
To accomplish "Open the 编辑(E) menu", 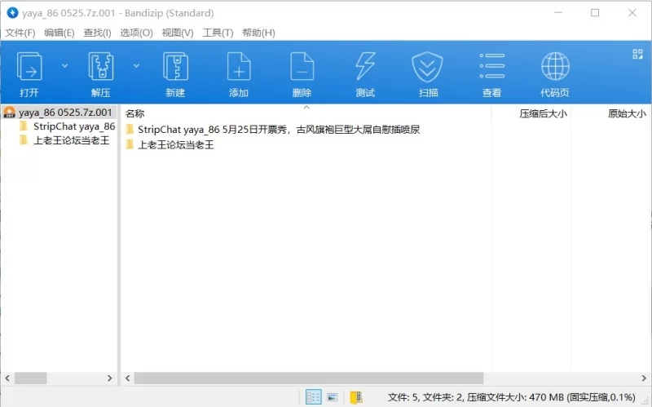I will 59,33.
